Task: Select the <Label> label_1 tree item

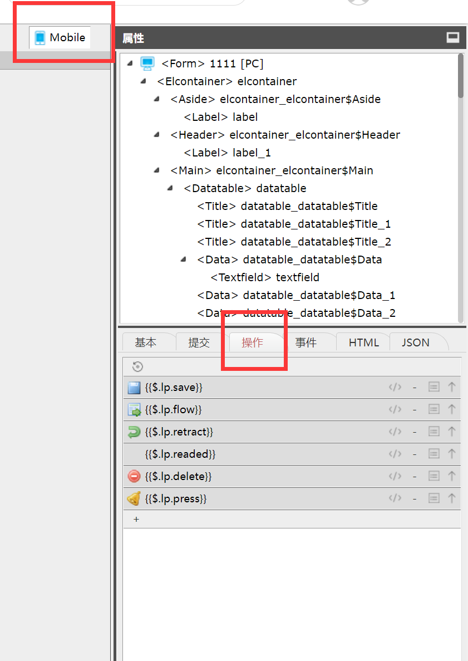Action: point(228,153)
